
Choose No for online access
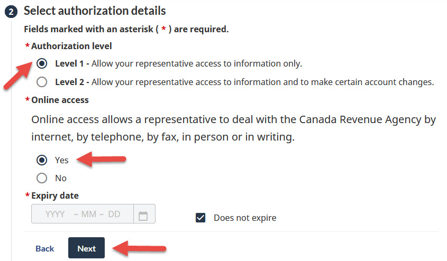[42, 178]
